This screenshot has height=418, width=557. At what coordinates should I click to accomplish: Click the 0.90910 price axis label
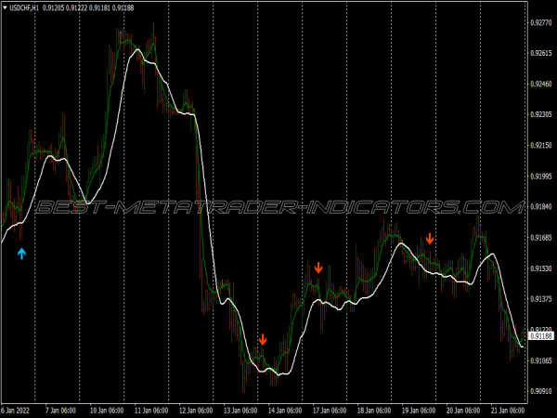[x=538, y=391]
